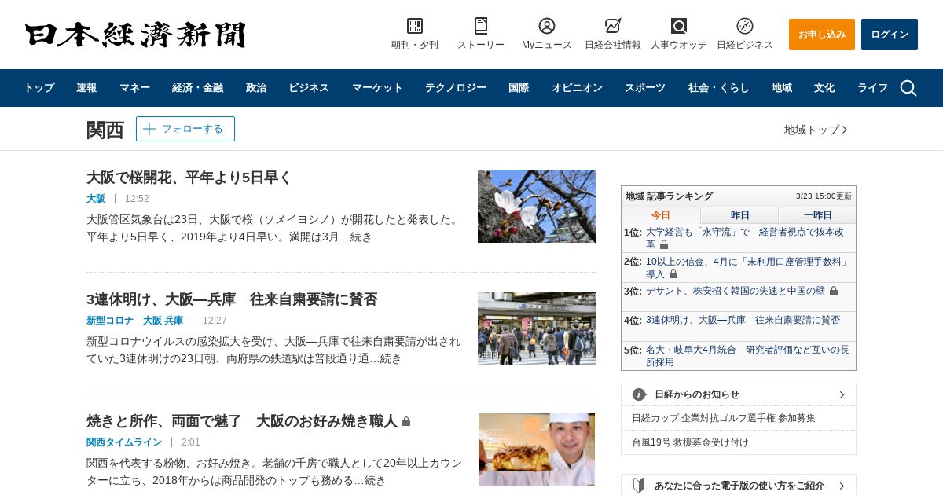Open the cherry blossom photo thumbnail

[x=537, y=206]
